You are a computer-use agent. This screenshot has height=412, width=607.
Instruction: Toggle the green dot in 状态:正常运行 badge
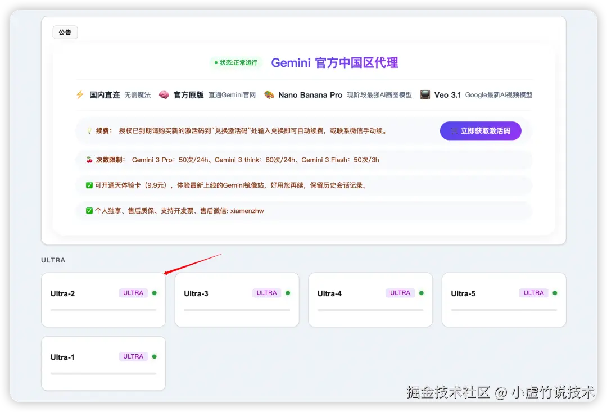216,63
